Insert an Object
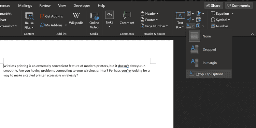 [x=198, y=26]
